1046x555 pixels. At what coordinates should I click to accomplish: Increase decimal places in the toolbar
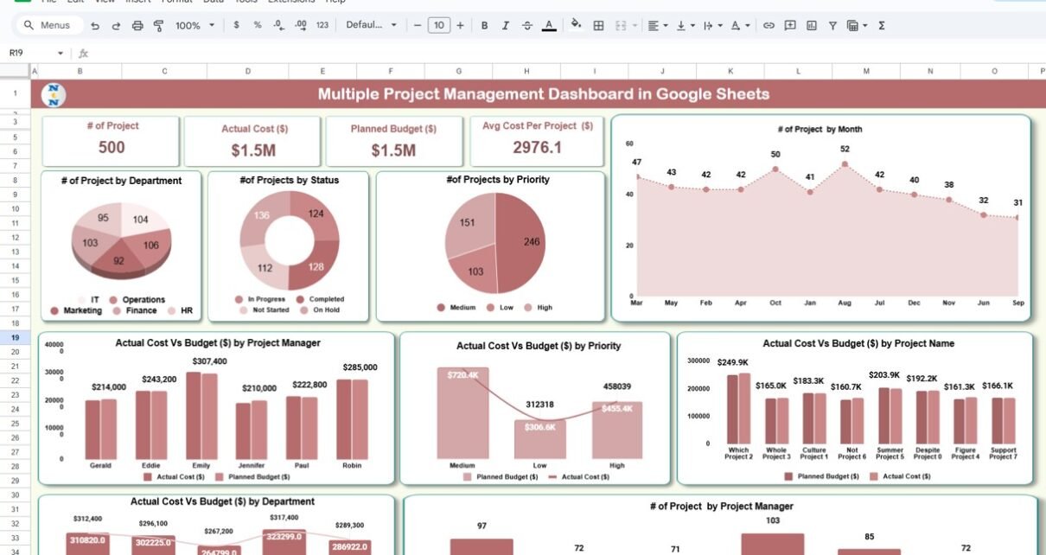(300, 26)
